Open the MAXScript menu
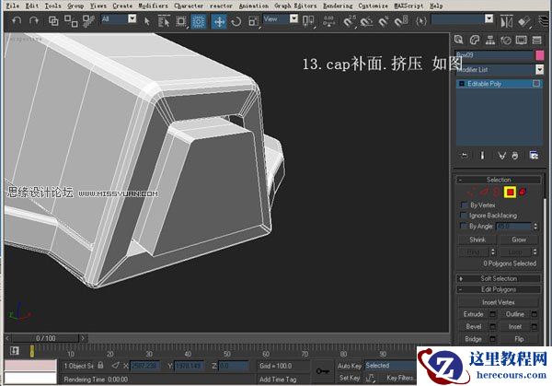This screenshot has height=386, width=552. click(408, 6)
